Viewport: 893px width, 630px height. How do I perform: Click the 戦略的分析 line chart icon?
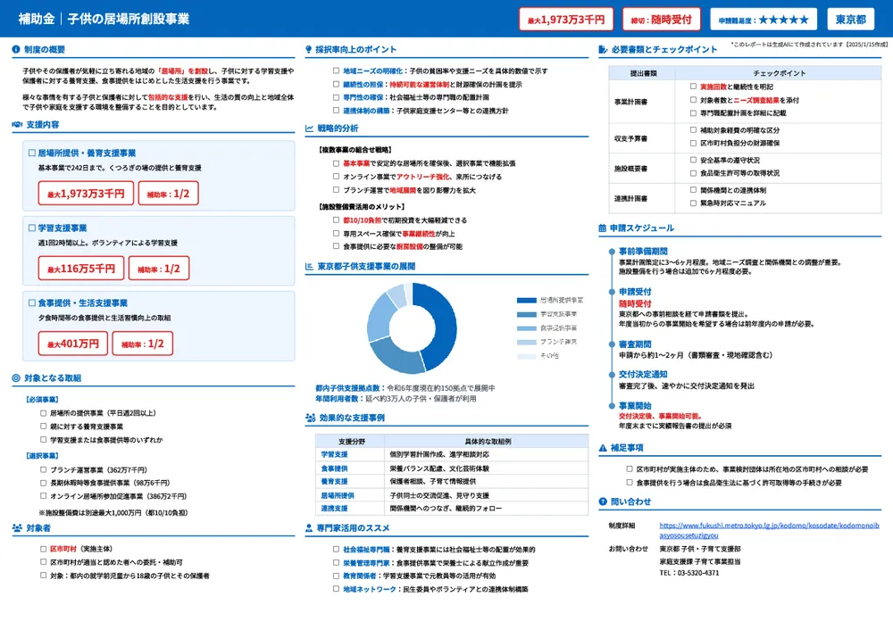click(309, 129)
